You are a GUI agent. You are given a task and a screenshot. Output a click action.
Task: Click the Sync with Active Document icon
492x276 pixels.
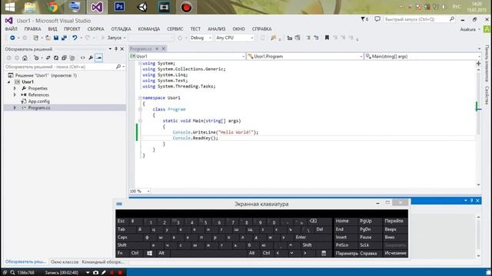point(48,58)
